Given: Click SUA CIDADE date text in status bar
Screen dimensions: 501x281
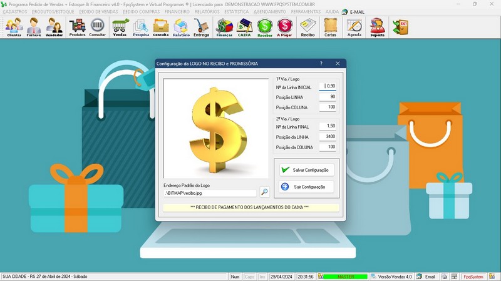Looking at the screenshot, I should click(x=45, y=277).
